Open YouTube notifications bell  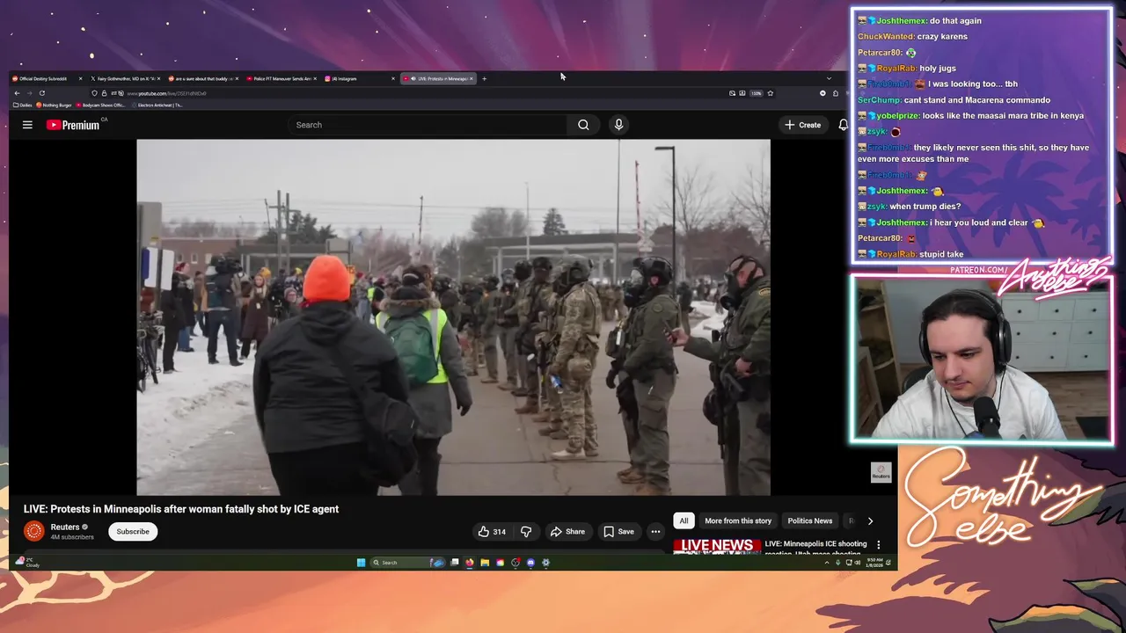pos(843,125)
